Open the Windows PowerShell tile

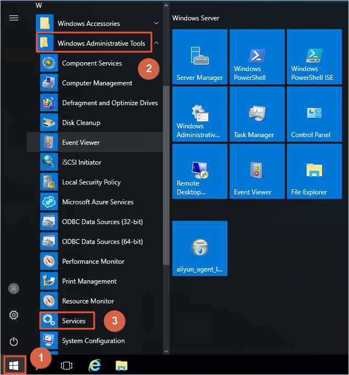point(257,57)
